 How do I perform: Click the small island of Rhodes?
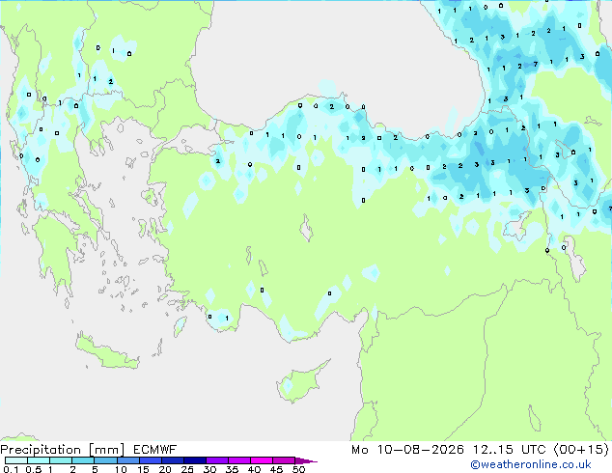click(x=180, y=326)
